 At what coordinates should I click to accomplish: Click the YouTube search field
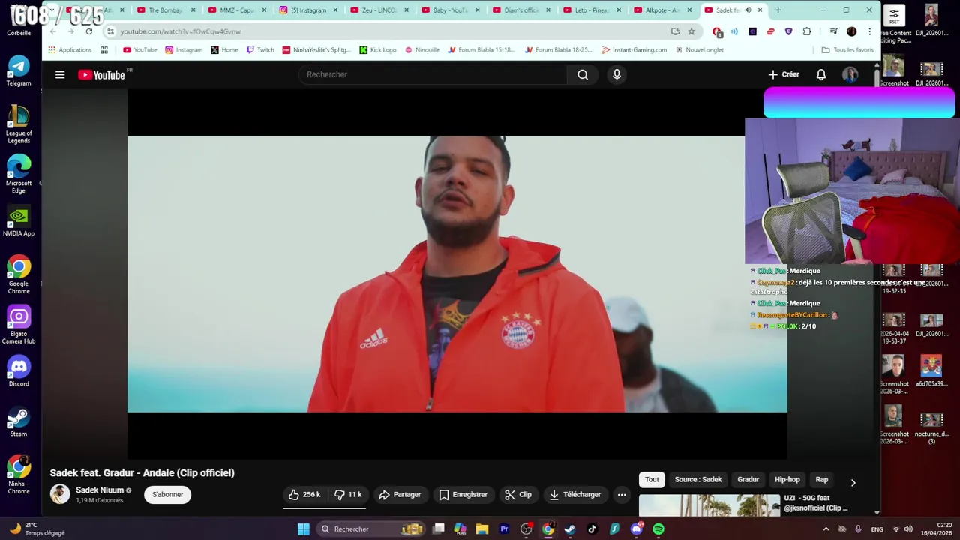click(433, 74)
